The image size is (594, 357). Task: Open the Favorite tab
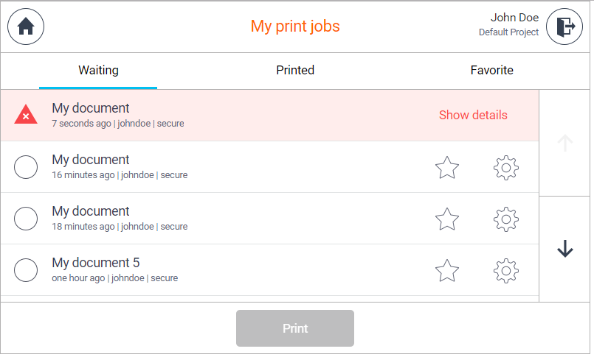coord(491,71)
